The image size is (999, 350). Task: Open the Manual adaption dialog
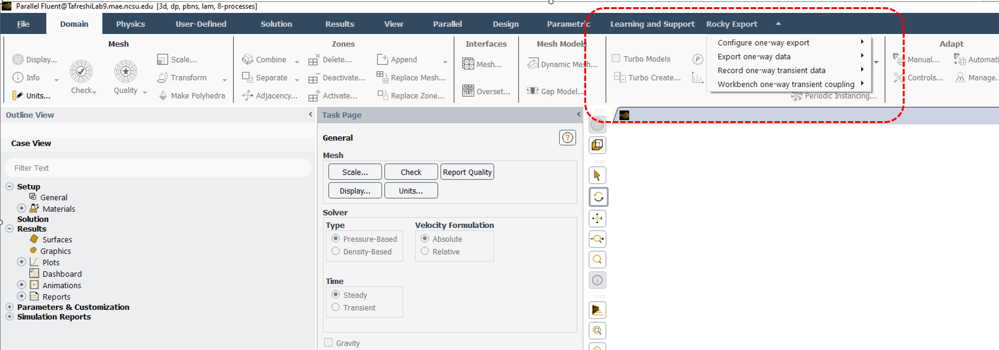(917, 59)
